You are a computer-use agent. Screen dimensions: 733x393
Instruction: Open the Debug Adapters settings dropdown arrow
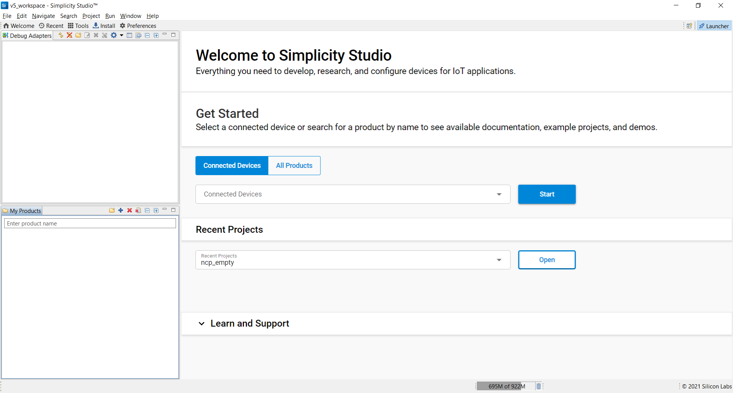[x=121, y=35]
